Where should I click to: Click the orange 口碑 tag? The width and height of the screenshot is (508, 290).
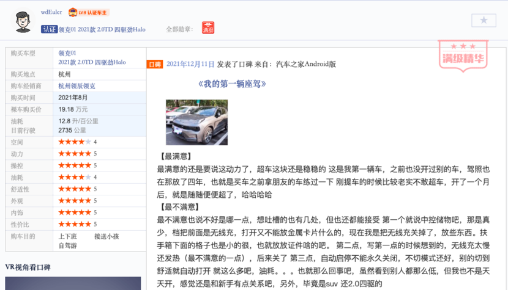pyautogui.click(x=154, y=64)
